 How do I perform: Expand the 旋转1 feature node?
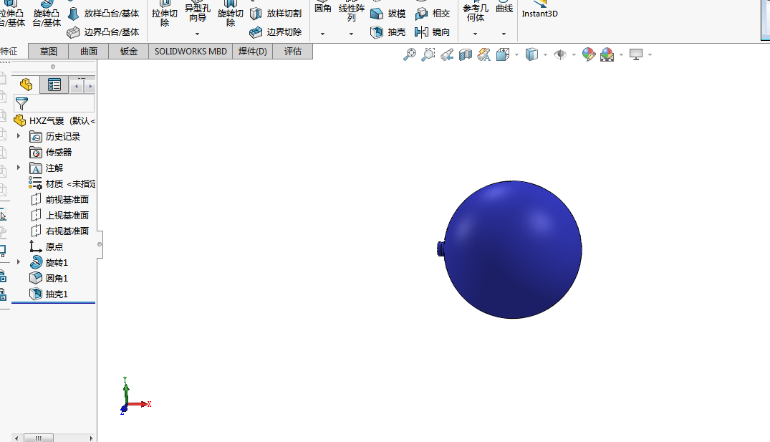point(19,262)
